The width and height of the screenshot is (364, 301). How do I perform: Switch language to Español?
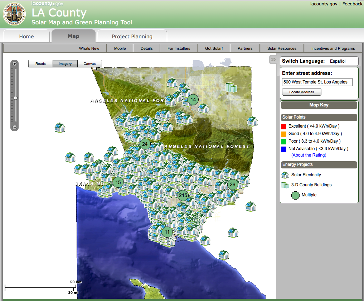338,61
